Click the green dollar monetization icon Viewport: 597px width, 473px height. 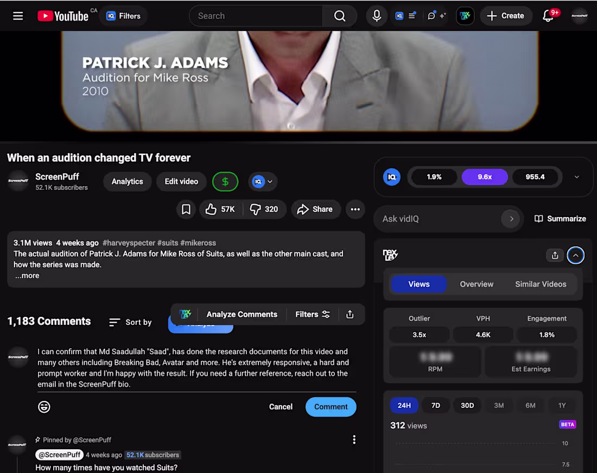[x=225, y=182]
